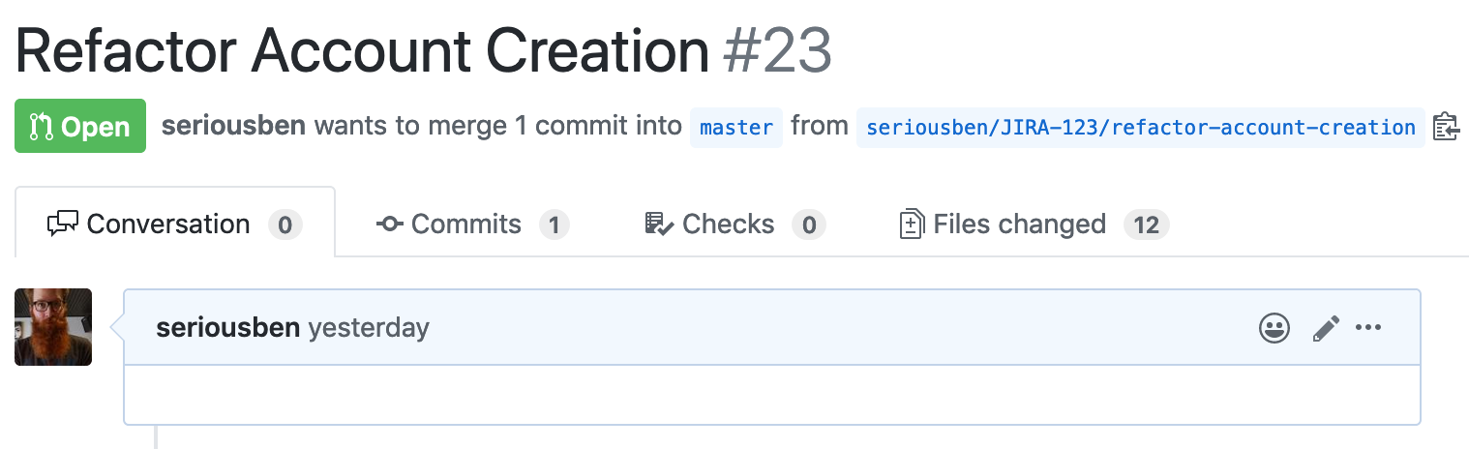Click the Conversation speech bubble icon
The height and width of the screenshot is (449, 1469).
point(63,224)
